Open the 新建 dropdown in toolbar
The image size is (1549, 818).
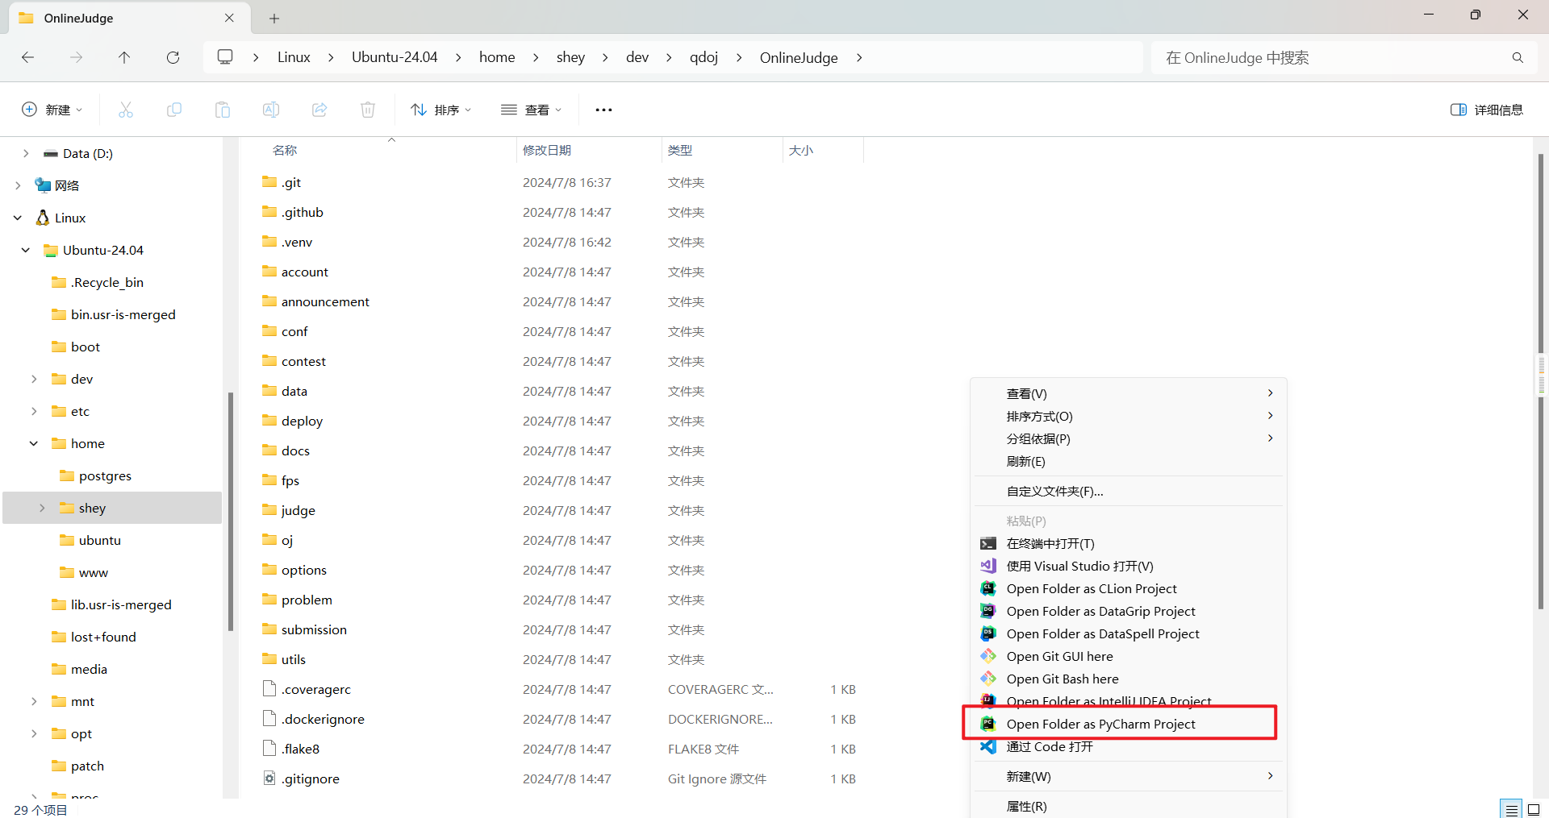[52, 110]
